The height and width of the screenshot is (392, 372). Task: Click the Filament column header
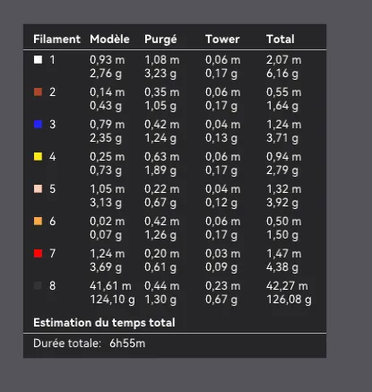56,39
